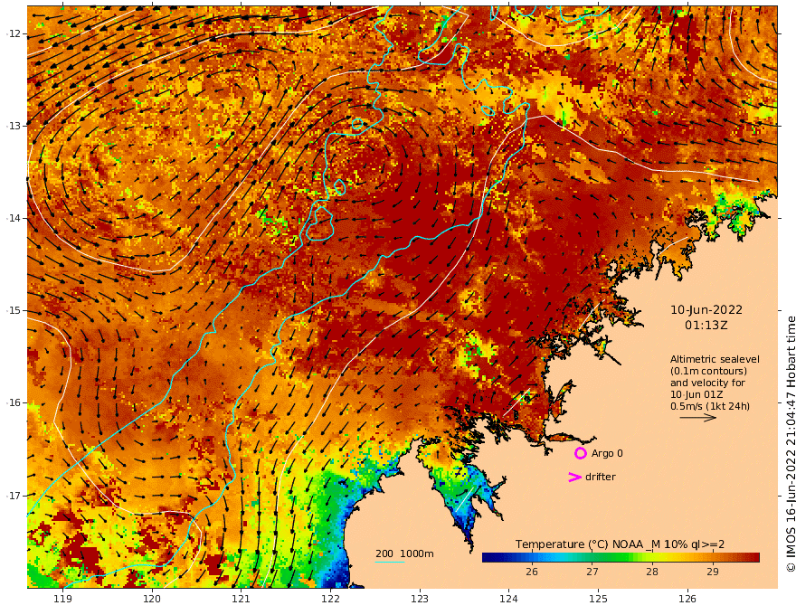Click the date label 10-Jun-2022
This screenshot has height=615, width=796.
pyautogui.click(x=706, y=309)
